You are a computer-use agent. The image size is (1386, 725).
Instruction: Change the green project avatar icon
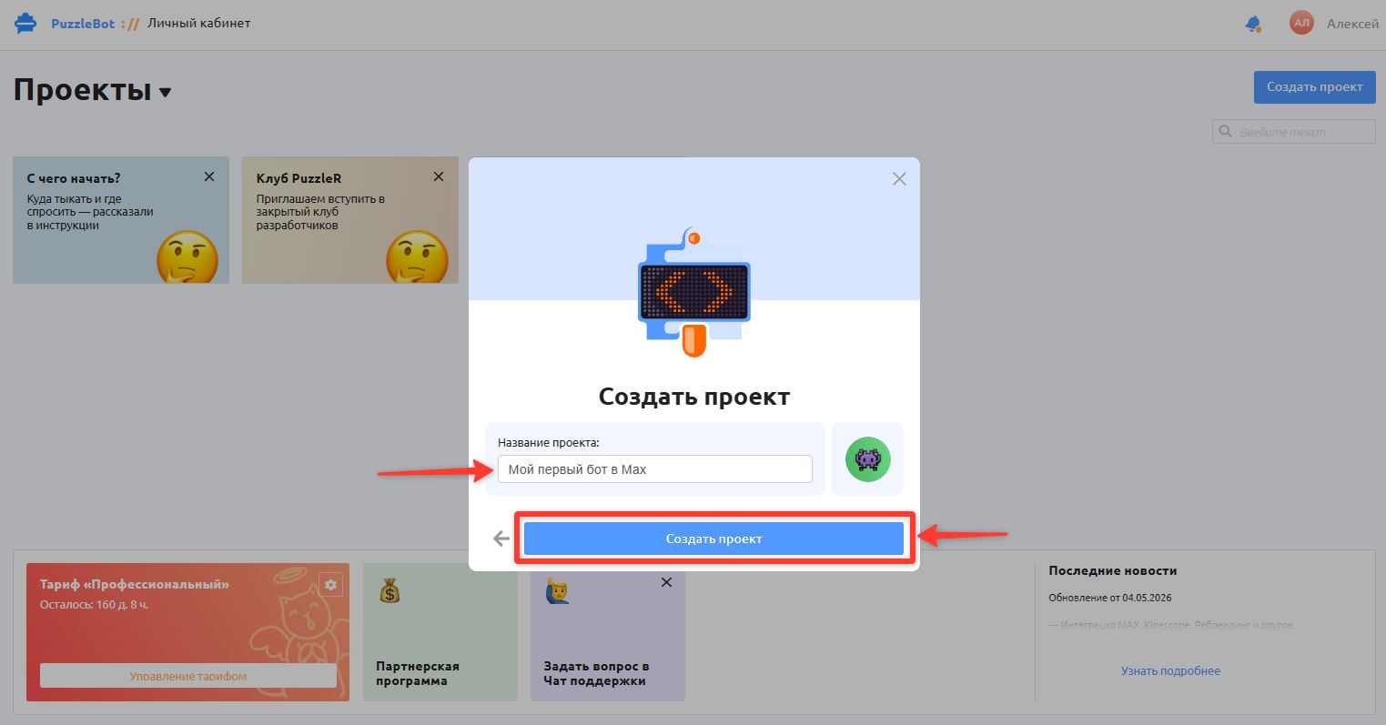(x=867, y=459)
